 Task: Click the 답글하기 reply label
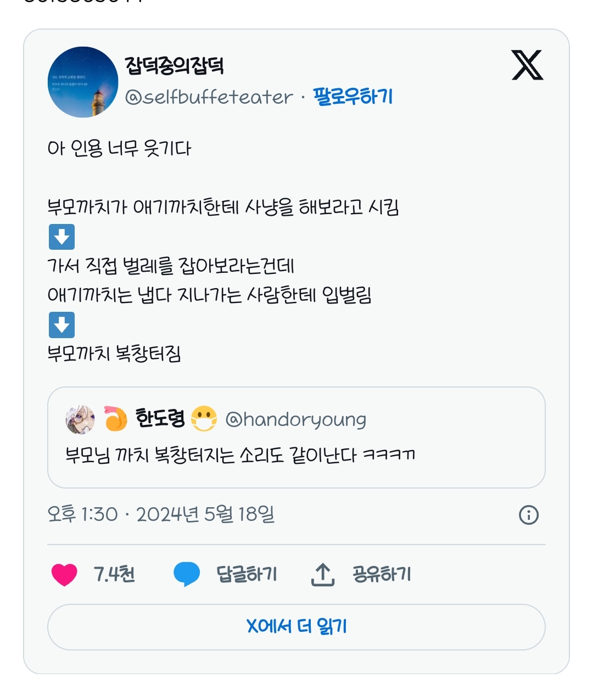(247, 574)
